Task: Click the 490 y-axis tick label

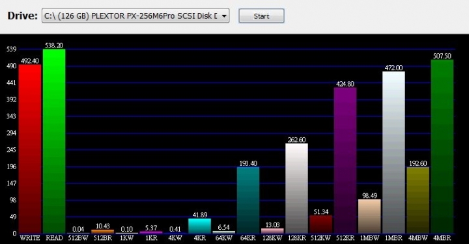Action: click(11, 66)
